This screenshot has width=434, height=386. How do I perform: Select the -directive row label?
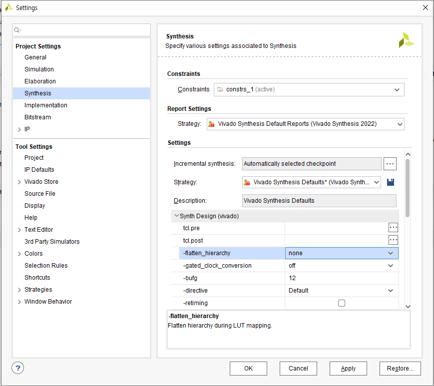point(195,291)
